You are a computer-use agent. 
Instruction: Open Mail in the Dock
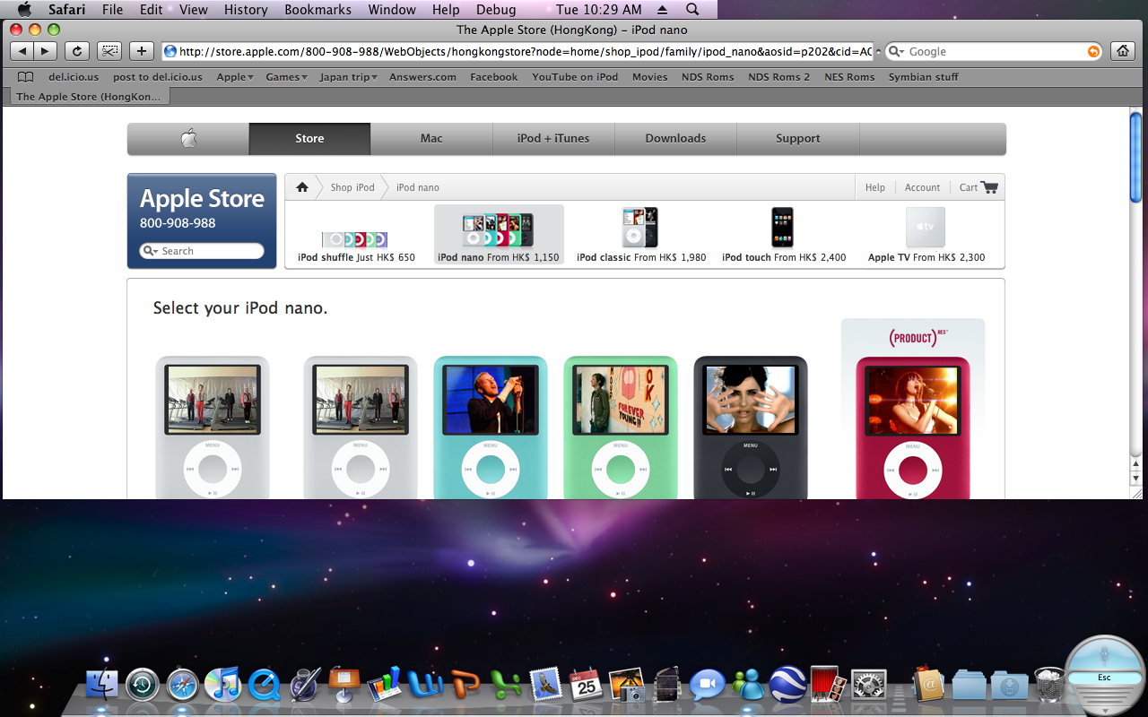545,685
